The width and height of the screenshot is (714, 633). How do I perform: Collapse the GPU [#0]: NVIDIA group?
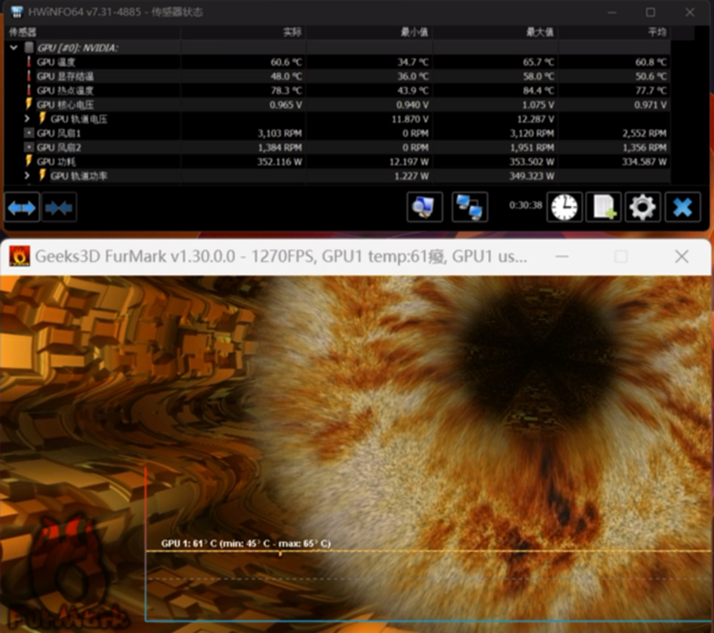[13, 47]
